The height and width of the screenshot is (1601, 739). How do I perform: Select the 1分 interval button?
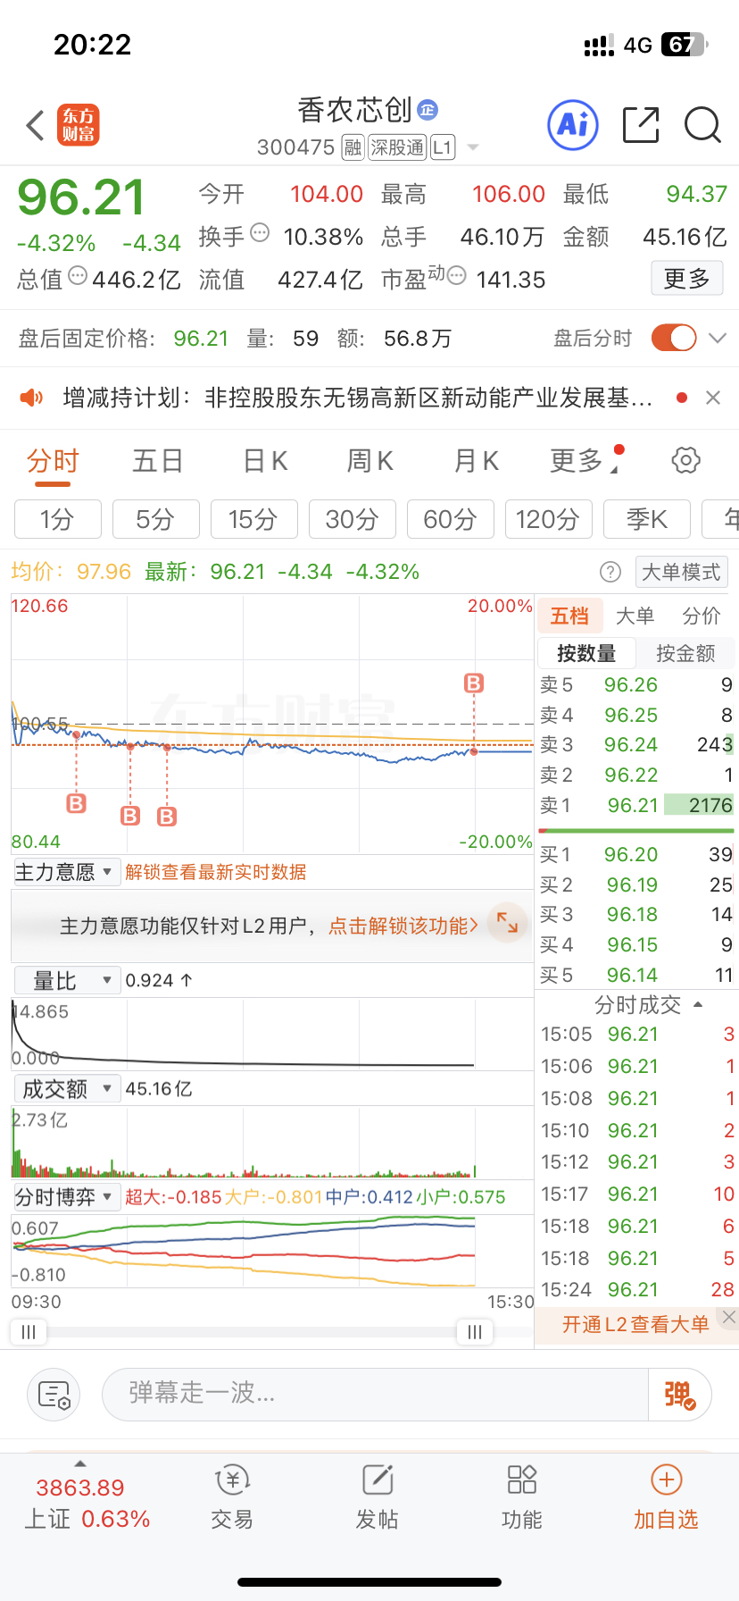coord(58,519)
